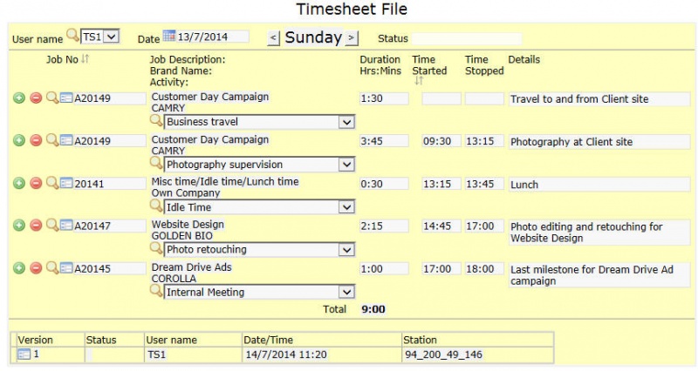This screenshot has width=698, height=371.
Task: Click the empty Status field
Action: 467,38
